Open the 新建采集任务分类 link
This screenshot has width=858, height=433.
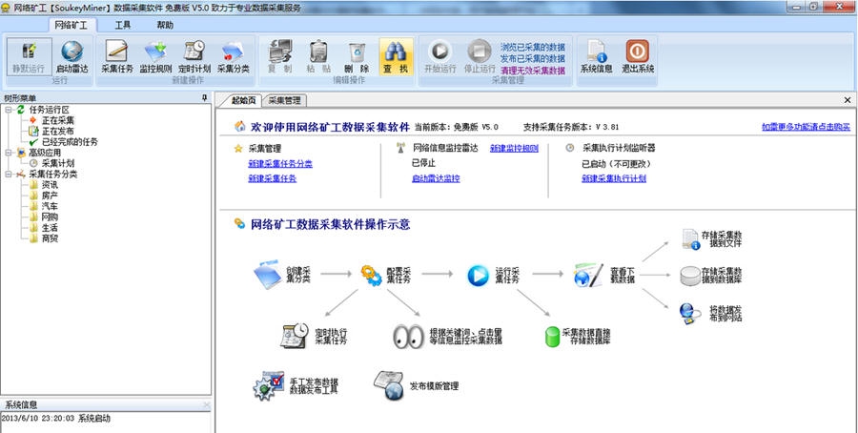[x=280, y=164]
